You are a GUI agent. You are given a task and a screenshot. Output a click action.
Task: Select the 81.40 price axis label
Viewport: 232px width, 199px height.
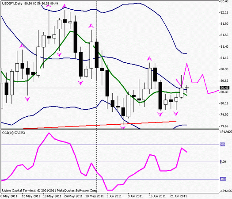(x=224, y=46)
